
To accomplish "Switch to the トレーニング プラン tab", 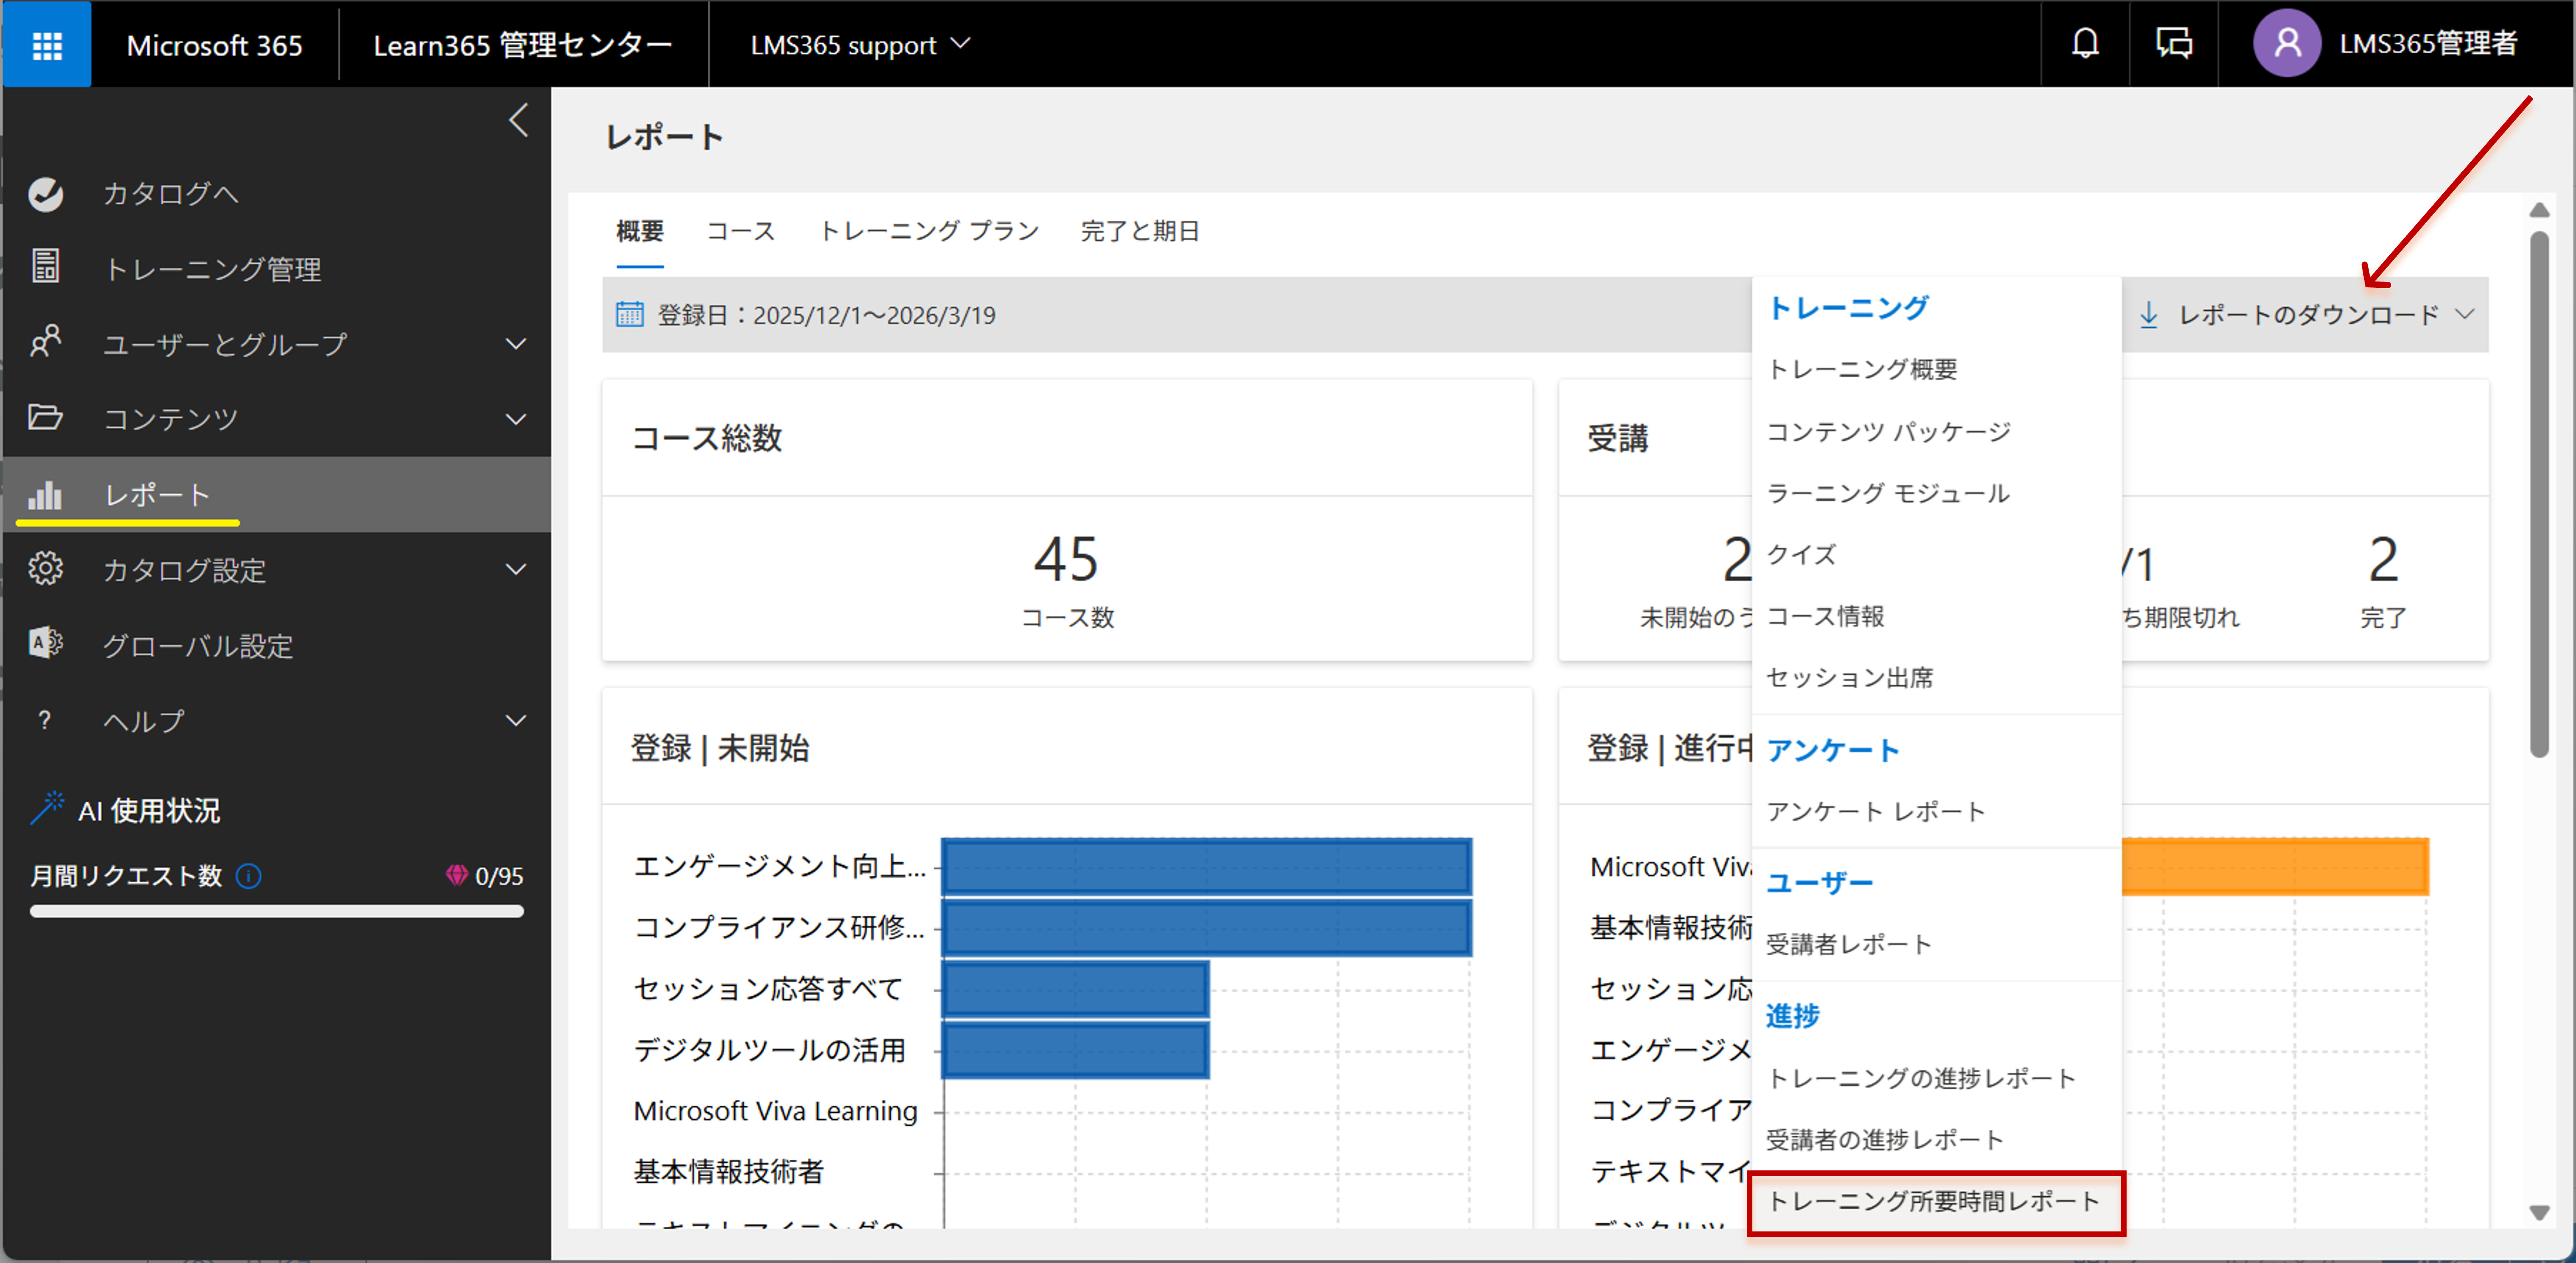I will [929, 231].
